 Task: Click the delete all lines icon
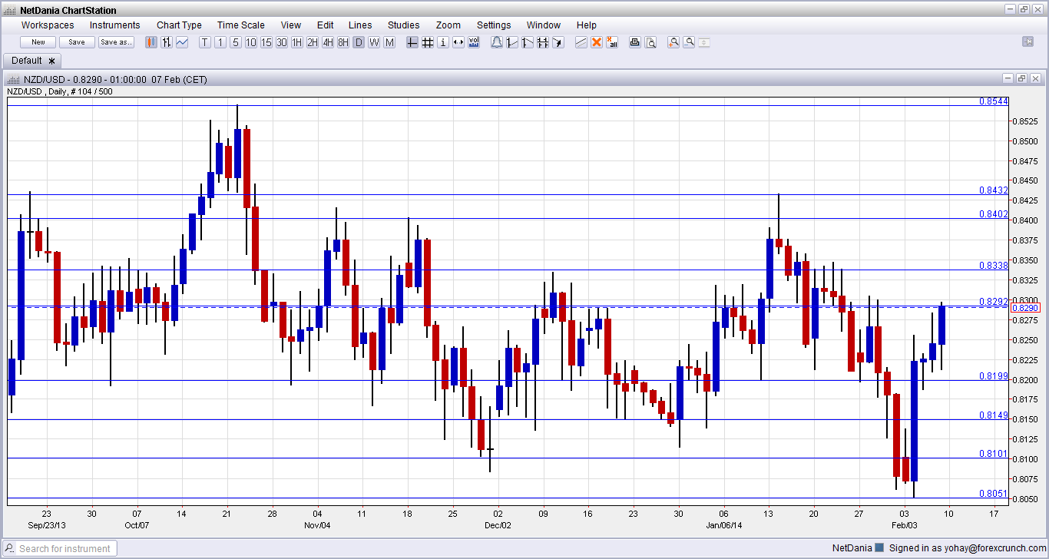coord(612,42)
